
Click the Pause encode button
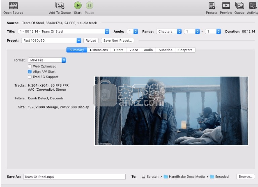(89, 8)
